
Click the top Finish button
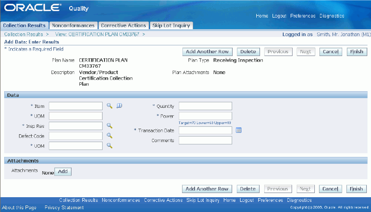[x=357, y=52]
